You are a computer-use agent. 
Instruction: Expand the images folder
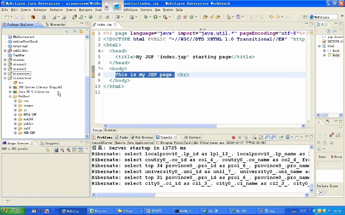pos(15,106)
